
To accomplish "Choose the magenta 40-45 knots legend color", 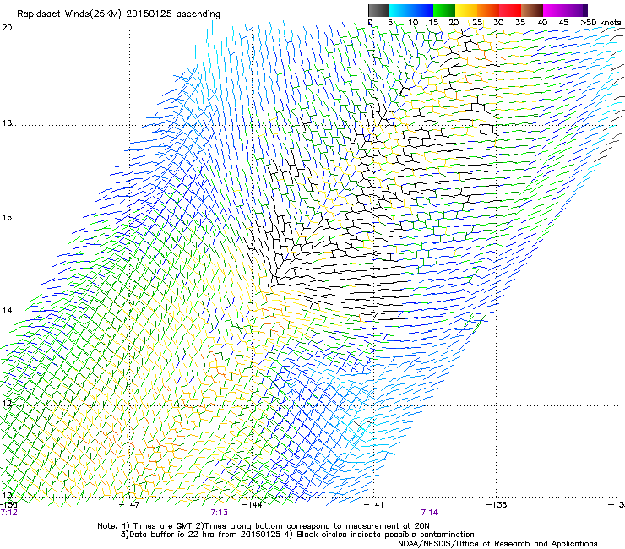I will point(554,10).
